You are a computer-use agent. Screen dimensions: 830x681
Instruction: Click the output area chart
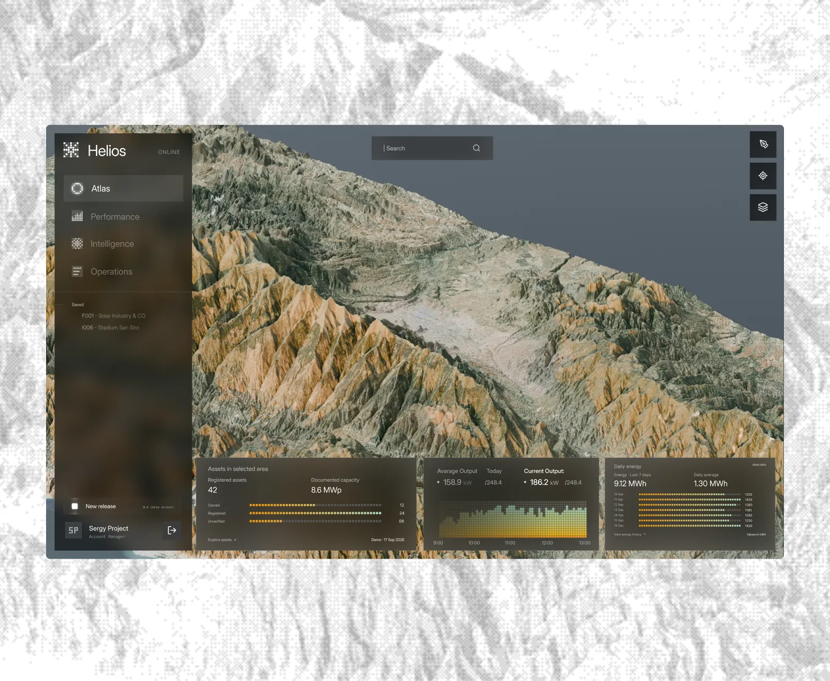coord(513,520)
